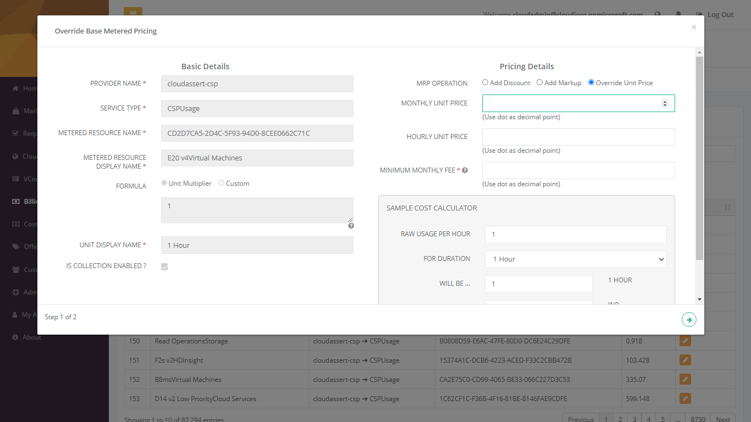Click the Hourly Unit Price input field
Viewport: 751px width, 422px height.
coord(578,137)
